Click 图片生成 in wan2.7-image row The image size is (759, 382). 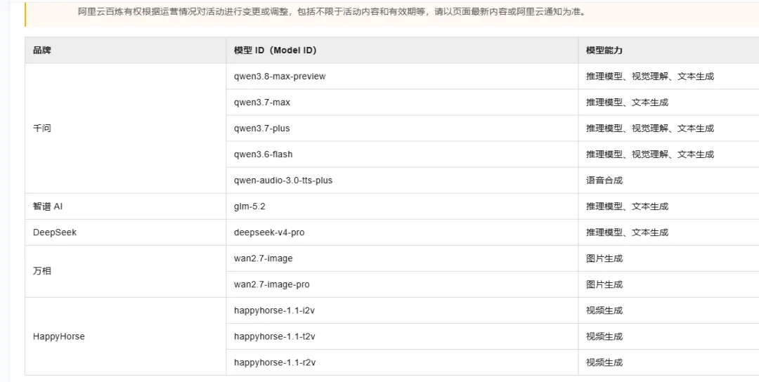(604, 258)
